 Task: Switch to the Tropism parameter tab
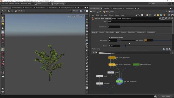(x=101, y=32)
